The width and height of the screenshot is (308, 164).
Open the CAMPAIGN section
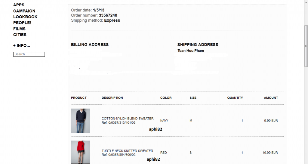click(x=24, y=11)
